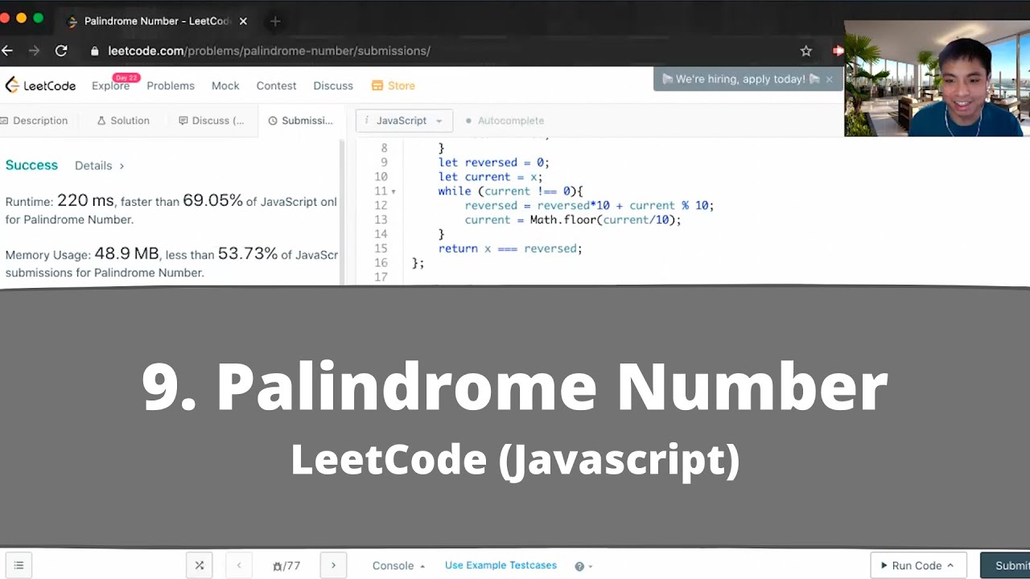Open the Discuss nav item

(x=333, y=86)
